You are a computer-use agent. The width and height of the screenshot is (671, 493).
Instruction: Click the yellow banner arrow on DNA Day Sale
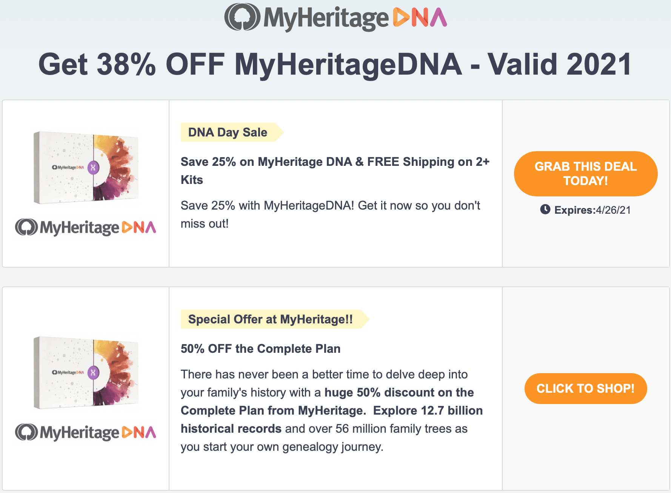tap(279, 132)
